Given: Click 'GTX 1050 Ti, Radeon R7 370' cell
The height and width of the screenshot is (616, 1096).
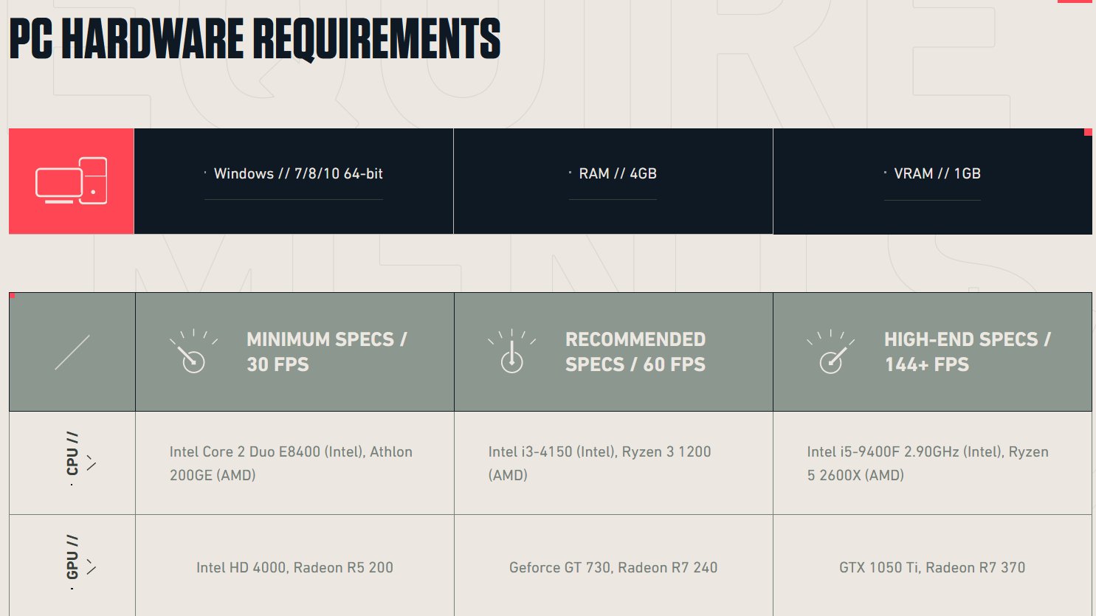Looking at the screenshot, I should point(932,567).
